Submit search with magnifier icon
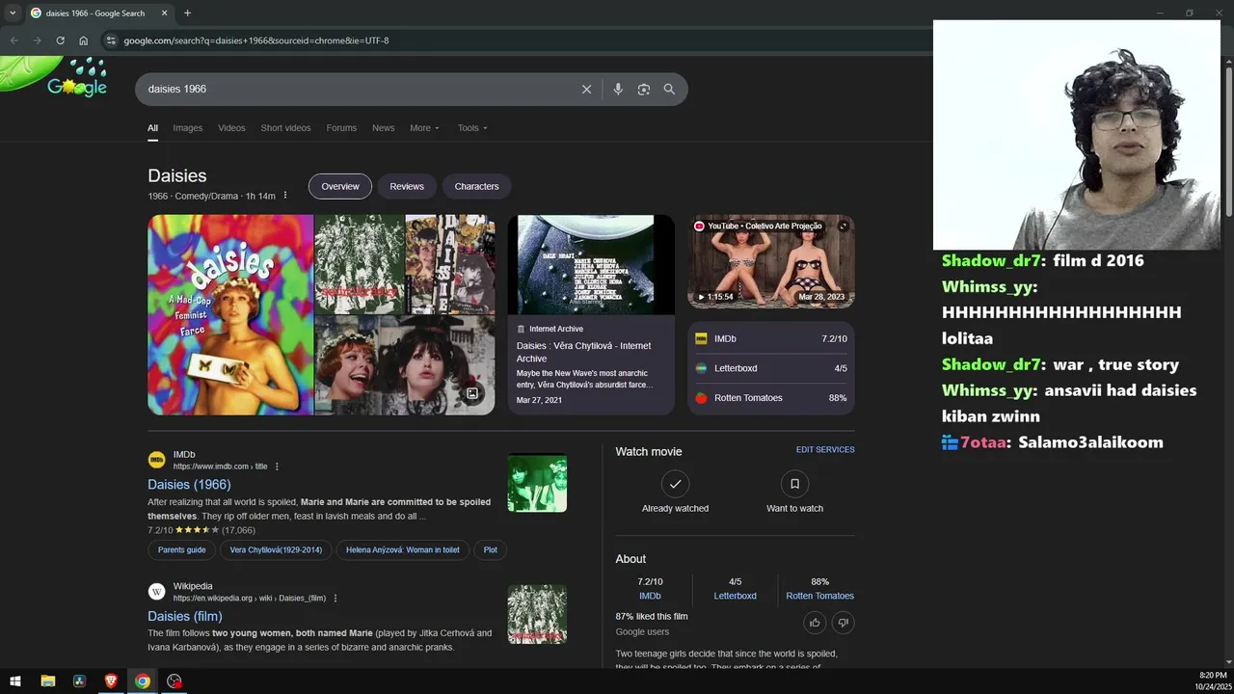The image size is (1234, 694). click(x=669, y=89)
